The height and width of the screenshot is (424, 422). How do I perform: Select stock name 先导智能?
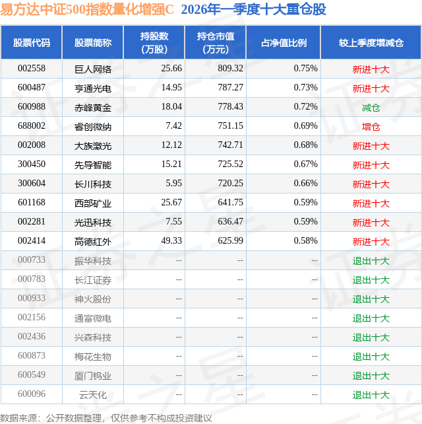(93, 165)
